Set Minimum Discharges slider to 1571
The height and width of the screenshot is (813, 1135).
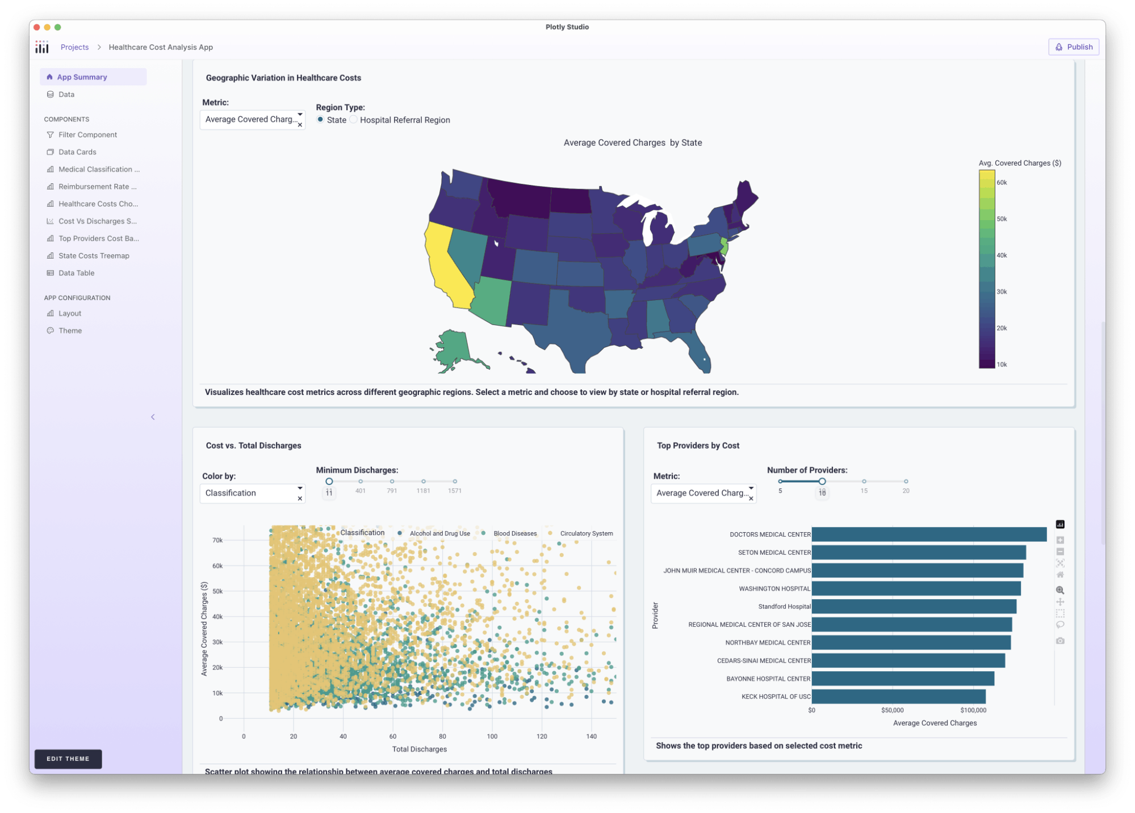coord(454,481)
